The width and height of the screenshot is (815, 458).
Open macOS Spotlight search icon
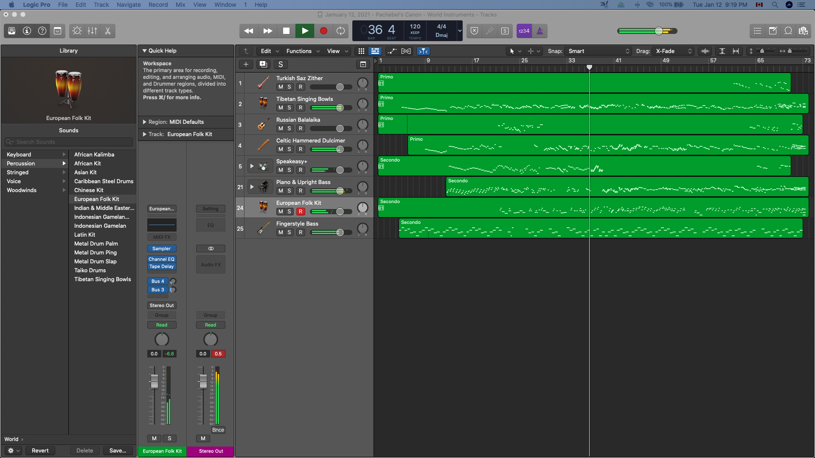click(x=775, y=5)
